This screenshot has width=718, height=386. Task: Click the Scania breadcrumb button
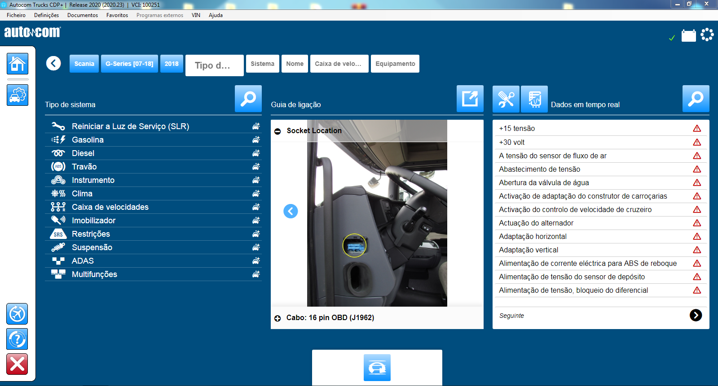(84, 64)
